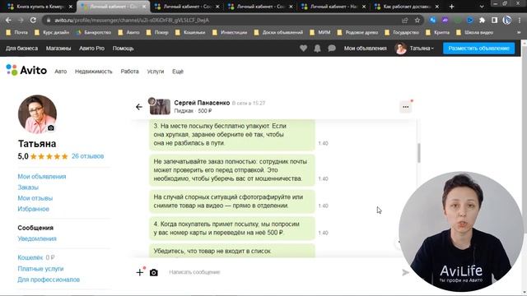Open Мои объявления in the top bar
Image resolution: width=527 pixels, height=296 pixels.
365,49
